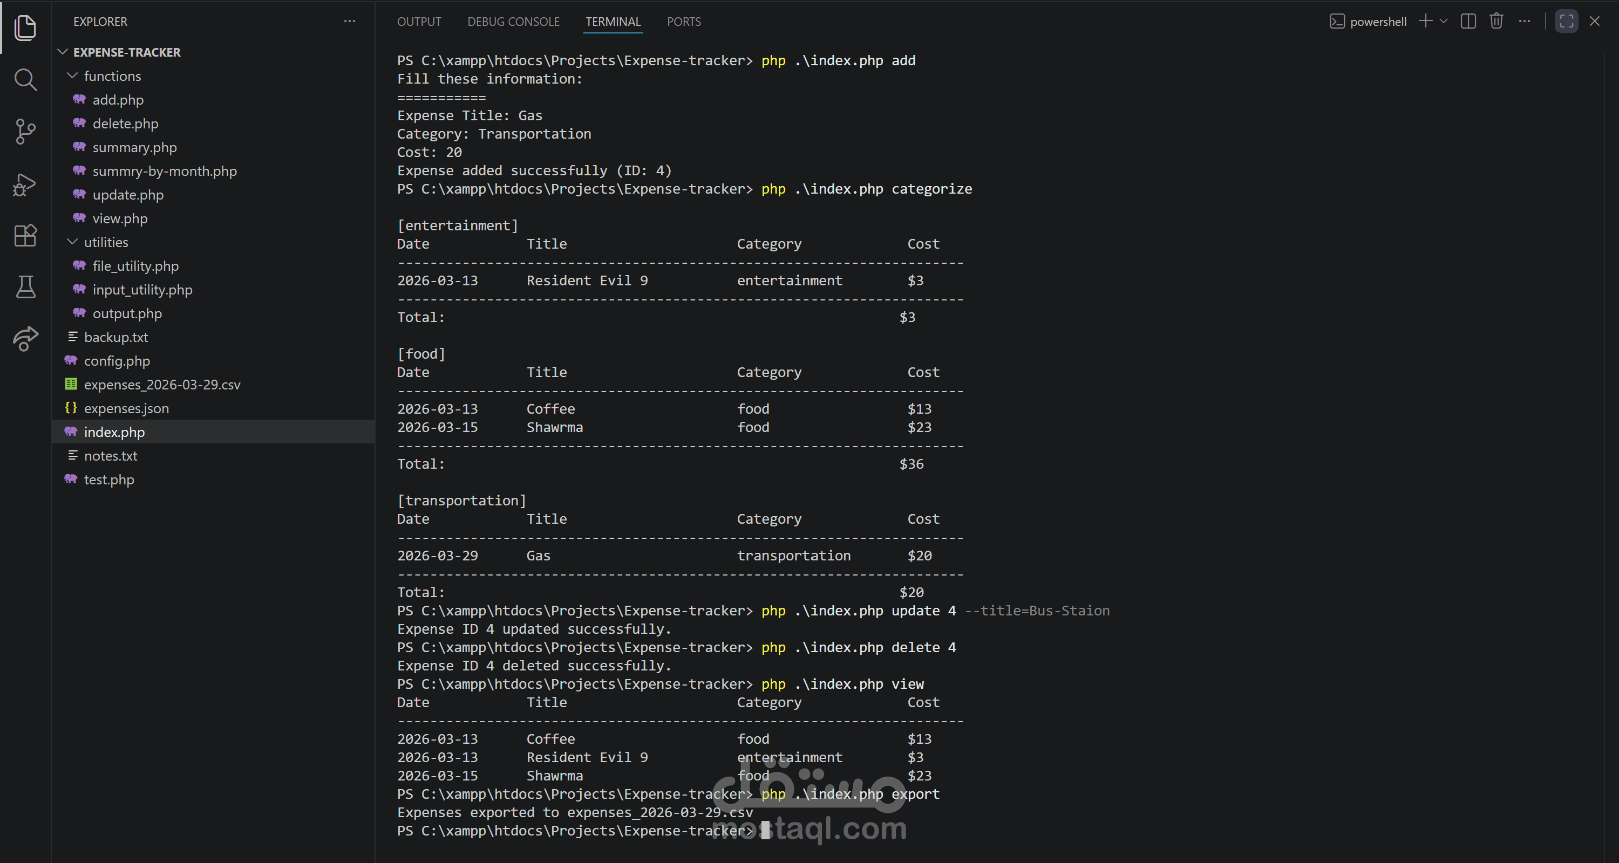Click the text file icon of backup.txt
1619x863 pixels.
click(x=73, y=337)
